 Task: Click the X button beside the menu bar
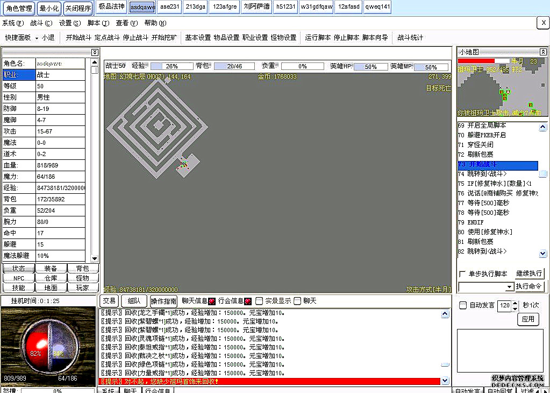click(542, 23)
